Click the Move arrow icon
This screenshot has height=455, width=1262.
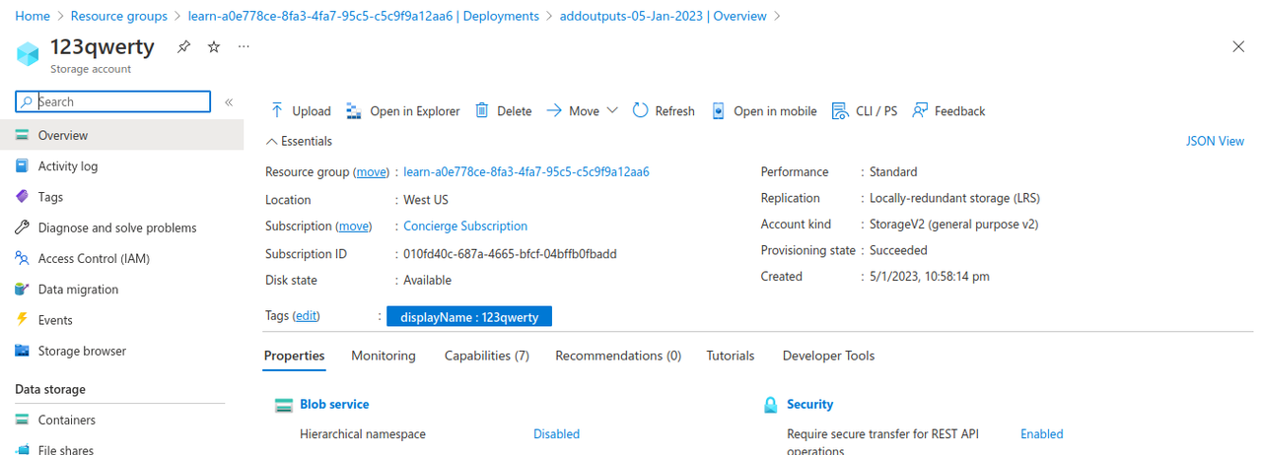(554, 110)
